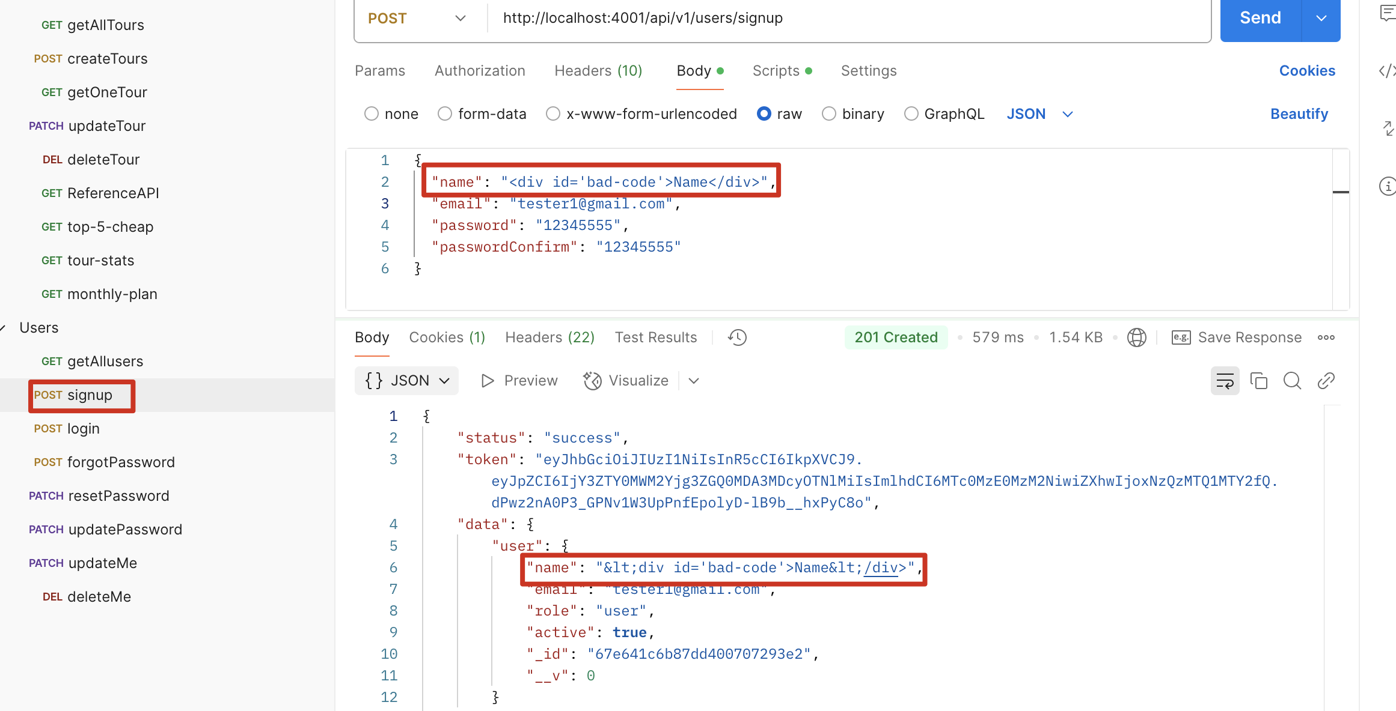Choose the GraphQL body radio option
This screenshot has height=711, width=1396.
[911, 114]
